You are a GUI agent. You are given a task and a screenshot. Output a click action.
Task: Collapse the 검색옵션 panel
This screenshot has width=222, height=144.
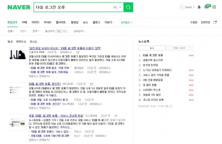(127, 22)
